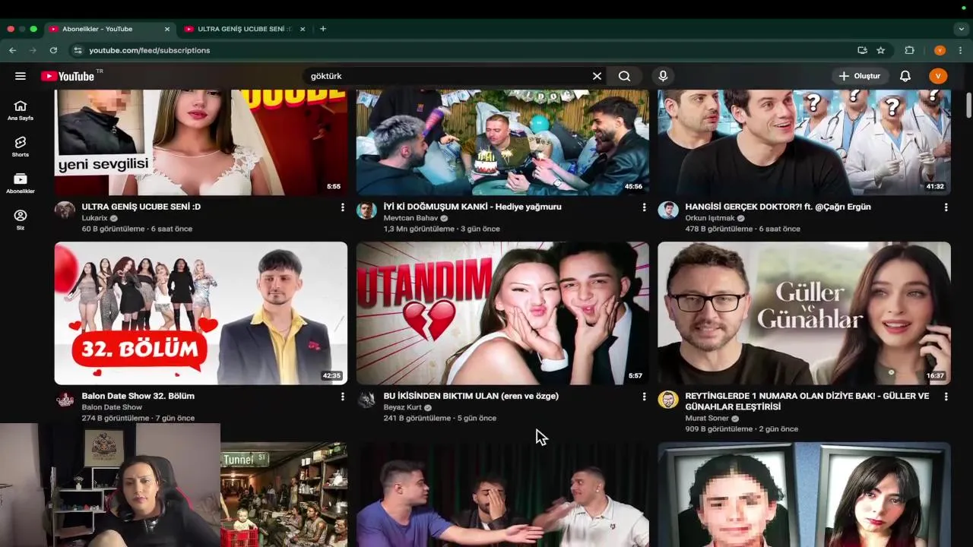This screenshot has height=547, width=973.
Task: Open the browser extensions puzzle icon
Action: (x=909, y=50)
